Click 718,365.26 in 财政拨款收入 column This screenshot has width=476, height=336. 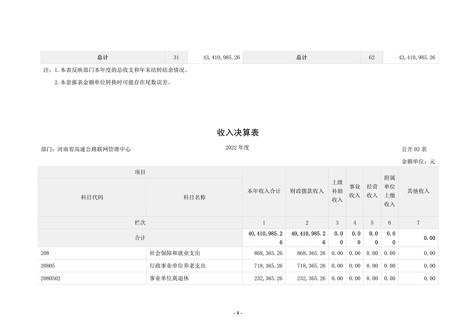(311, 266)
